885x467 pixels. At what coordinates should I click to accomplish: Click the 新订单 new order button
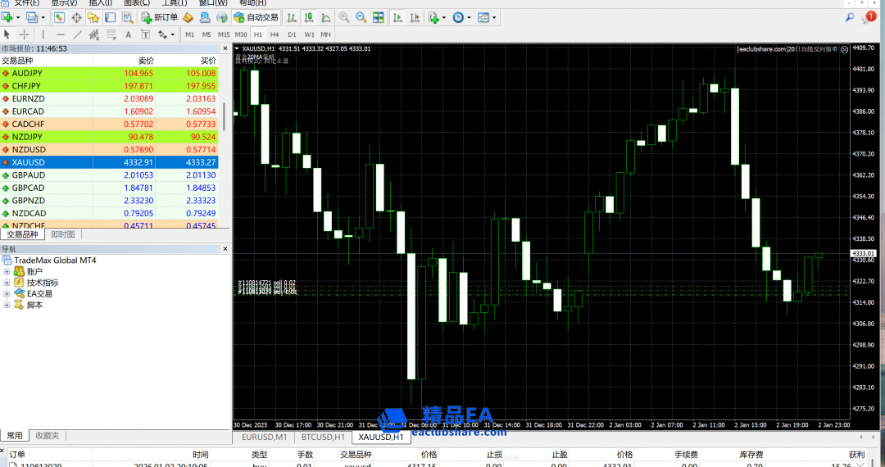(159, 17)
